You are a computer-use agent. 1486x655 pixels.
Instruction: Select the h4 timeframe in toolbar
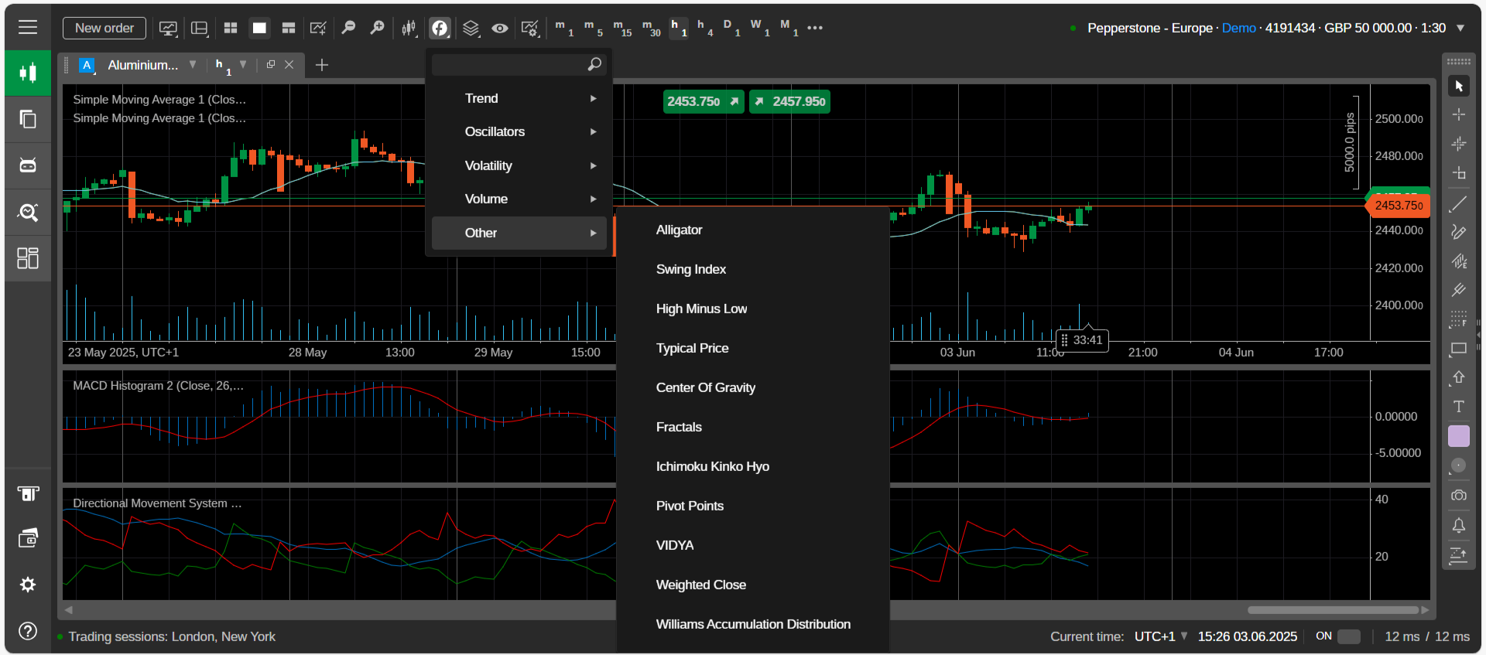705,28
